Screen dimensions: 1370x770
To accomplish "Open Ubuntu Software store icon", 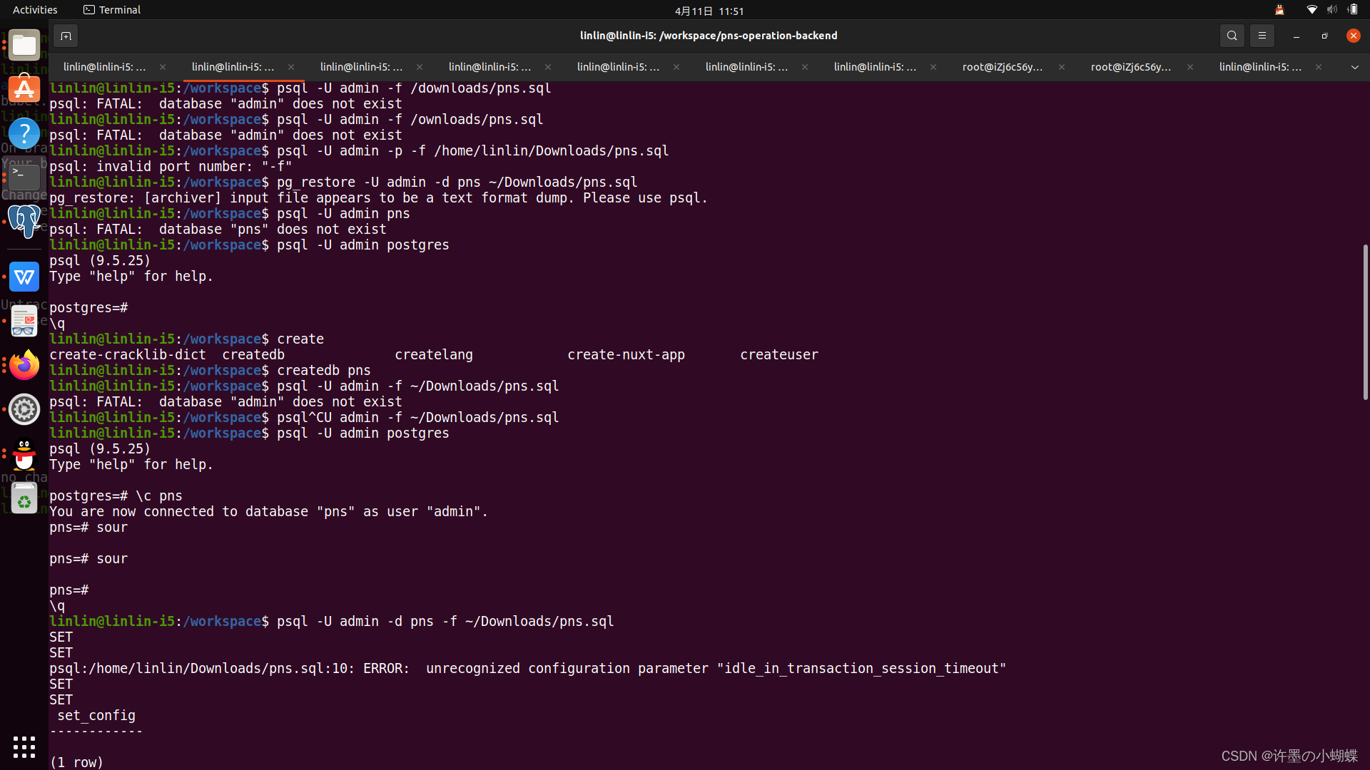I will coord(24,89).
